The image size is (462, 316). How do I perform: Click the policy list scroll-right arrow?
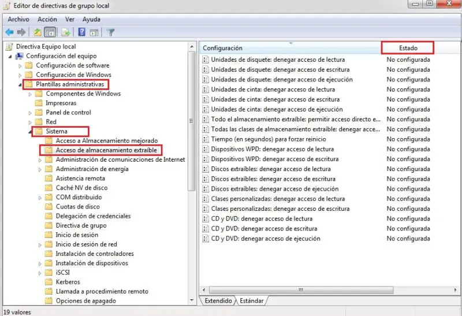(x=456, y=290)
